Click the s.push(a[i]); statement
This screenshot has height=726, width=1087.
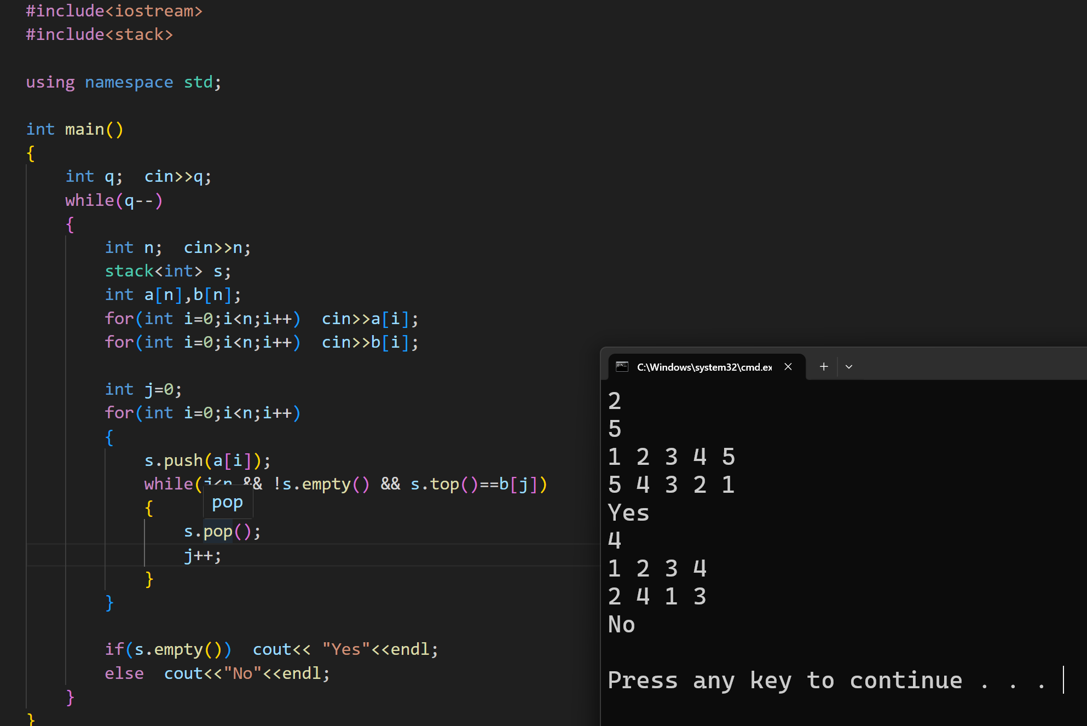point(207,460)
